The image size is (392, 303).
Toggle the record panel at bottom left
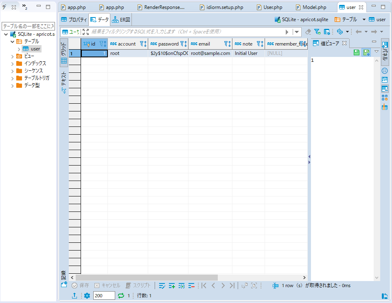(64, 275)
